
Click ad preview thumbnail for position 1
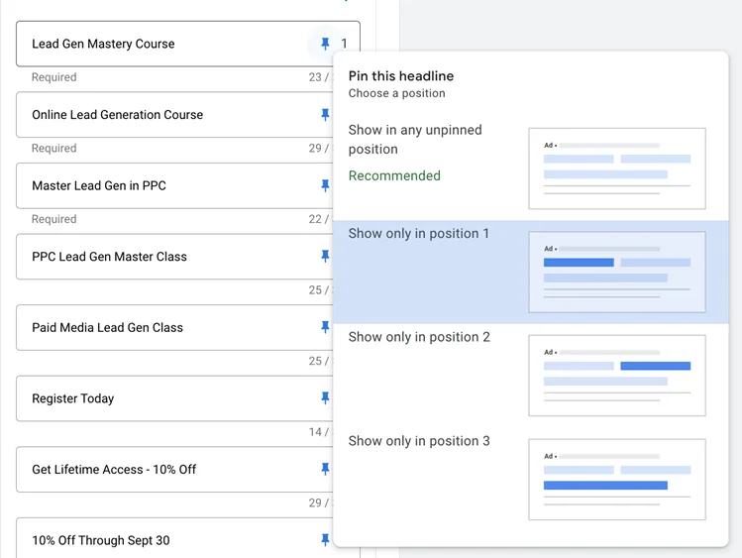[x=617, y=273]
